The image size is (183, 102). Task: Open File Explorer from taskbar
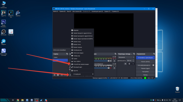point(22,100)
